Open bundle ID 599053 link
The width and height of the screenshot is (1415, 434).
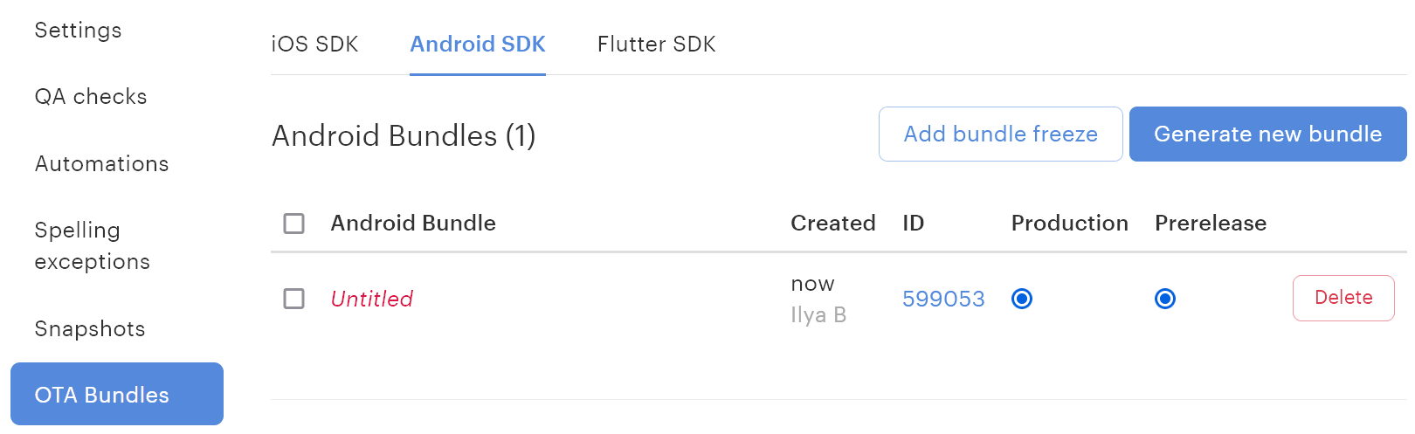point(943,299)
